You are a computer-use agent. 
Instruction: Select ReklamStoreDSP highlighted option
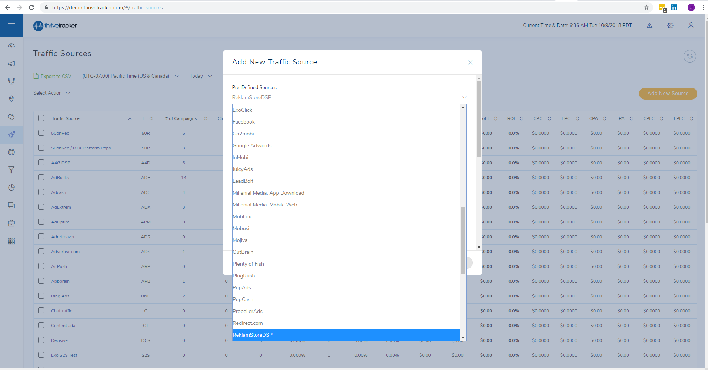point(346,335)
